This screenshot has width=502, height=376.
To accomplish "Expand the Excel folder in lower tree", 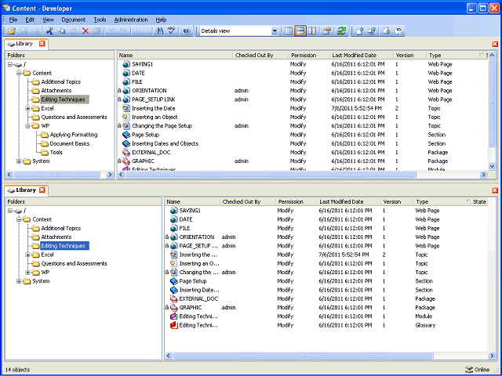I will (x=27, y=255).
